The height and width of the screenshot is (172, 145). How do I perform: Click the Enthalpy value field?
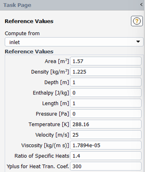click(x=106, y=93)
